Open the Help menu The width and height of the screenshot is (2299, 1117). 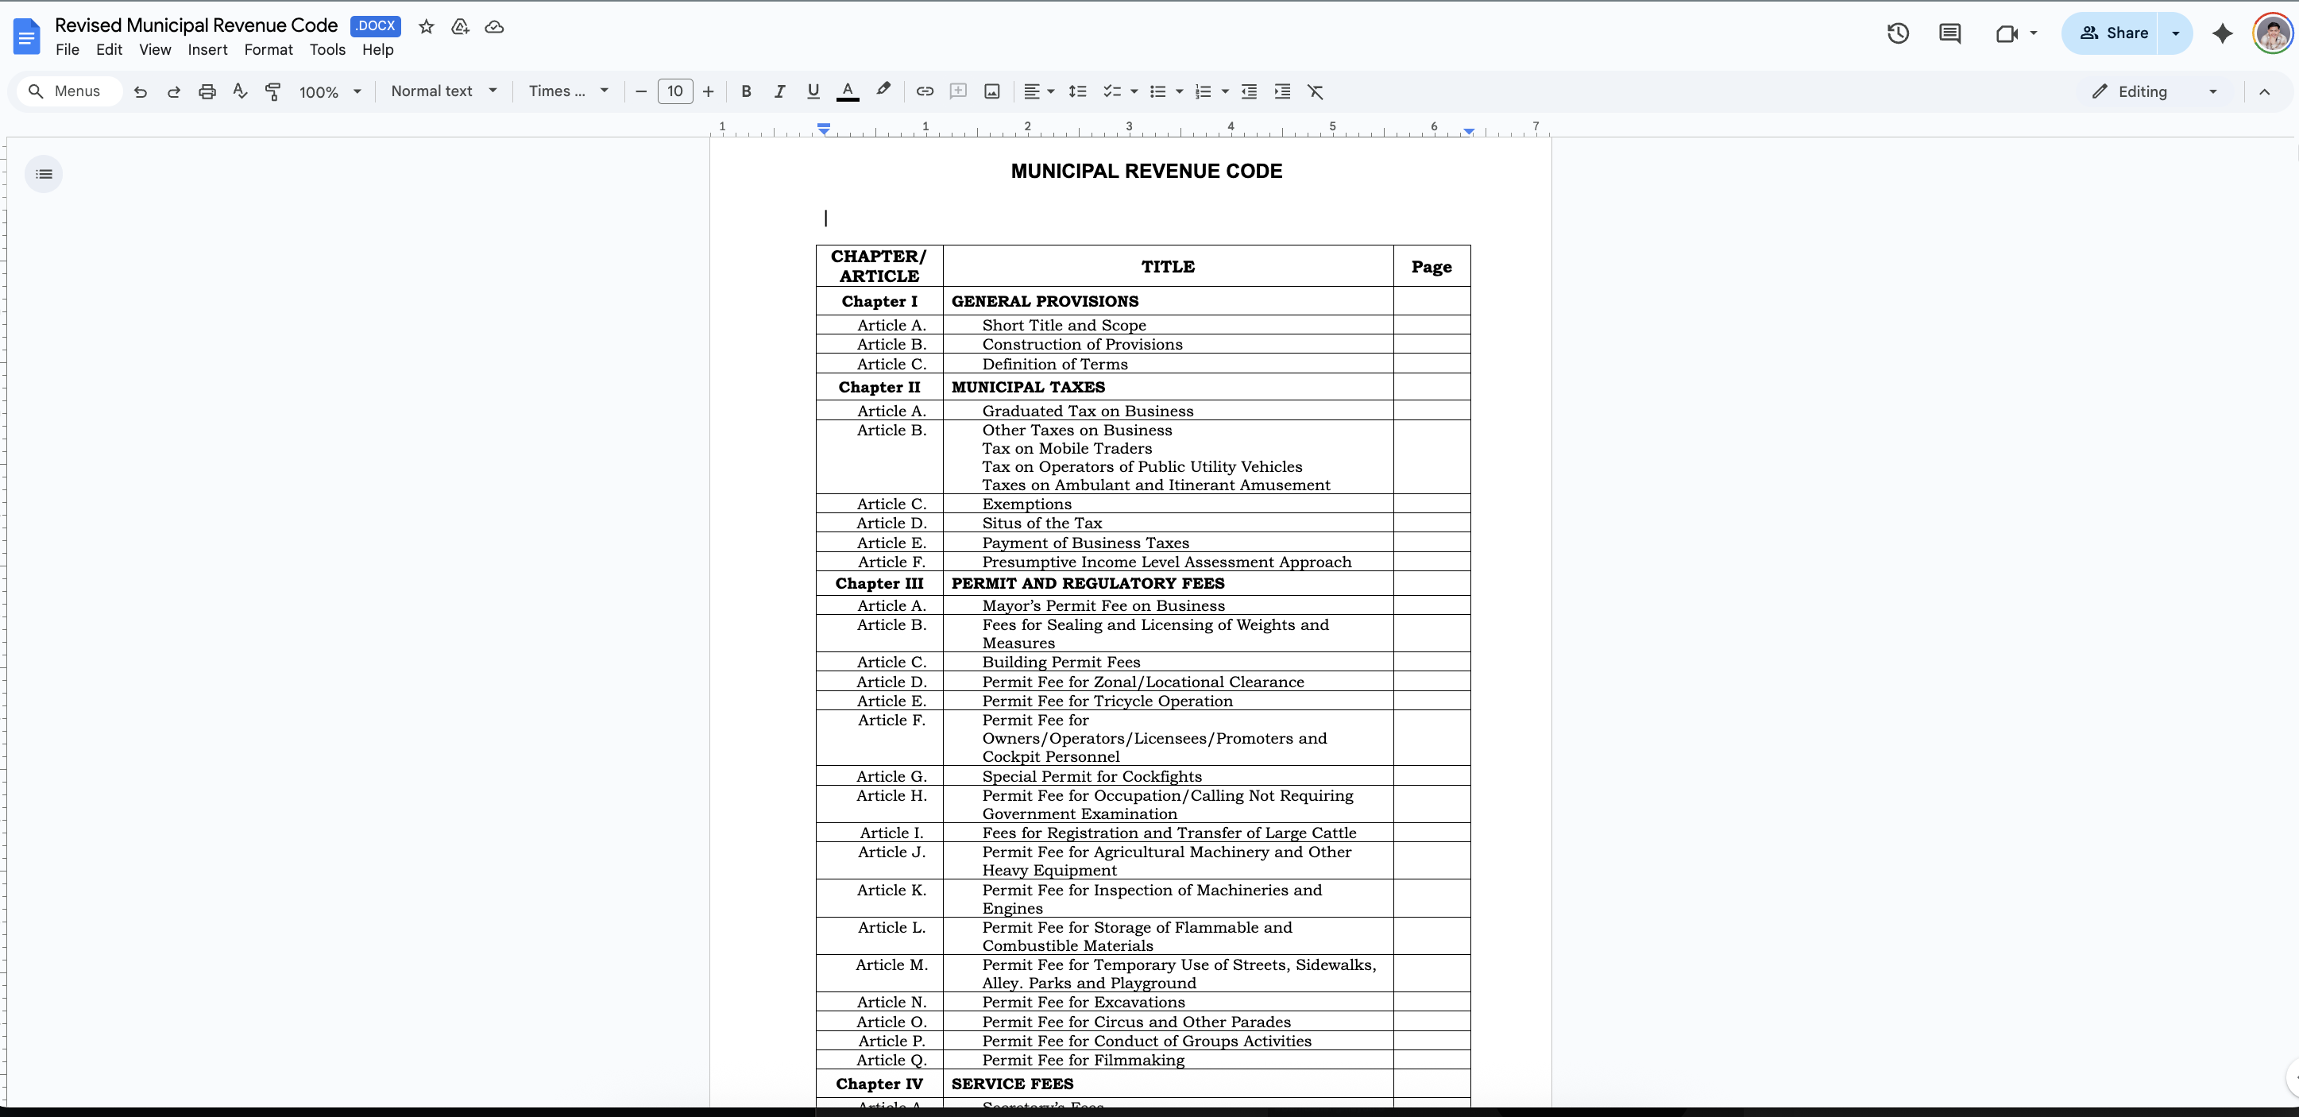click(377, 50)
